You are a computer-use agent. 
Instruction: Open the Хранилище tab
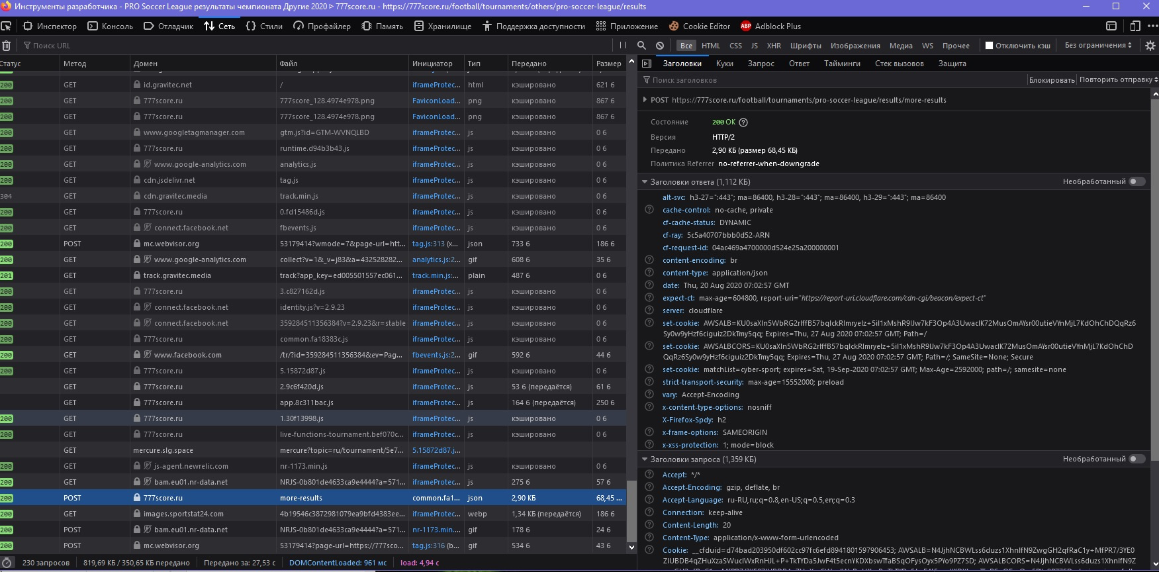(442, 26)
